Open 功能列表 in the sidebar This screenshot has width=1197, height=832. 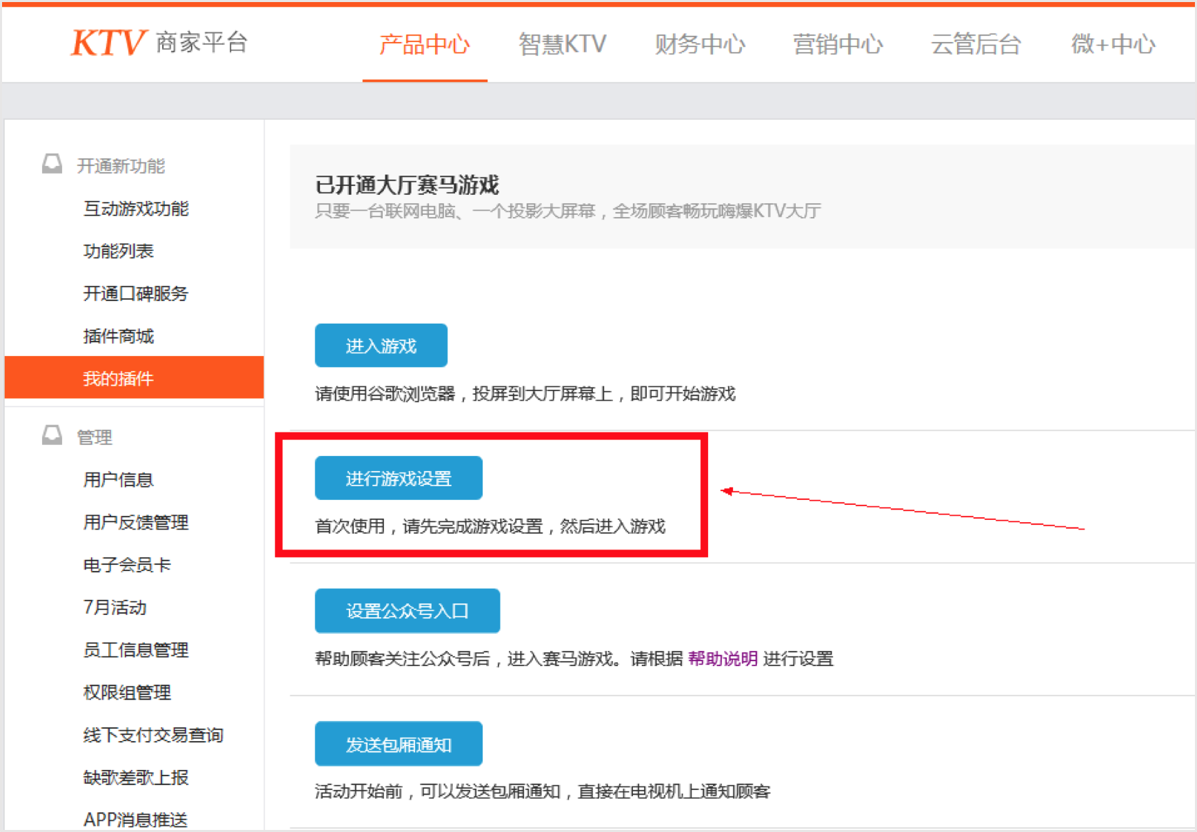(x=119, y=251)
